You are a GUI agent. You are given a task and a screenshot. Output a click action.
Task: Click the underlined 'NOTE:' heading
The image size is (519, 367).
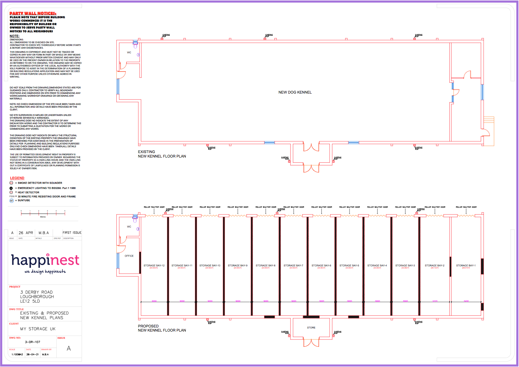[14, 36]
